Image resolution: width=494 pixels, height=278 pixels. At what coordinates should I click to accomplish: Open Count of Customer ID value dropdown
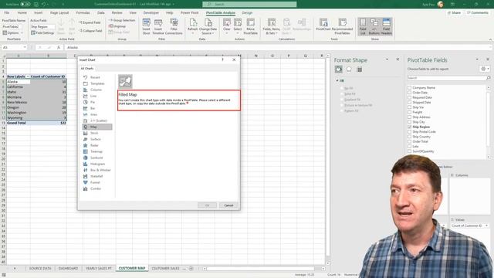[486, 225]
